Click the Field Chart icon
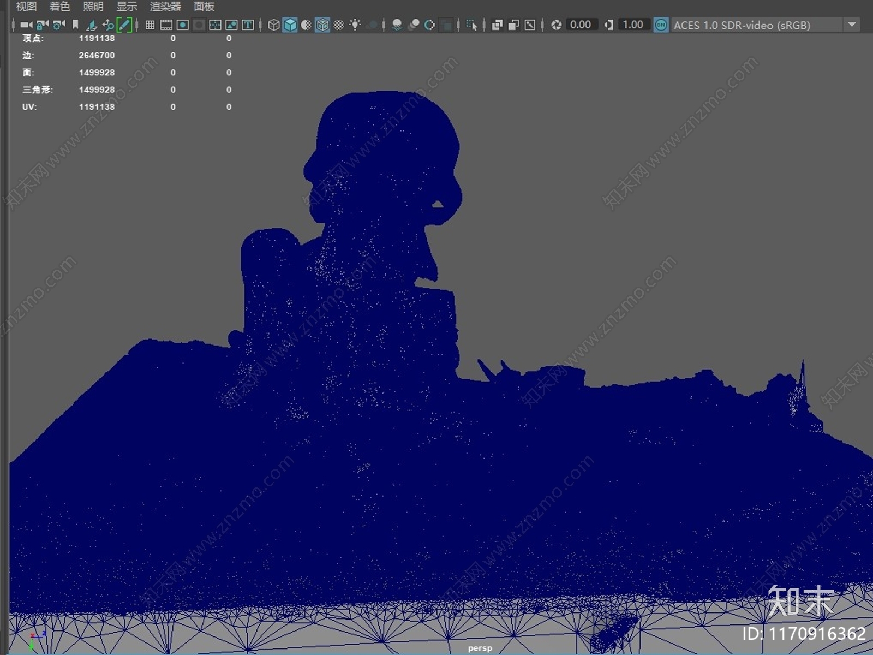This screenshot has width=873, height=655. 215,25
